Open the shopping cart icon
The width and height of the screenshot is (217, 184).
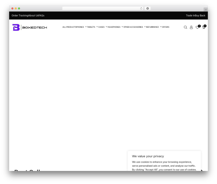[204, 27]
